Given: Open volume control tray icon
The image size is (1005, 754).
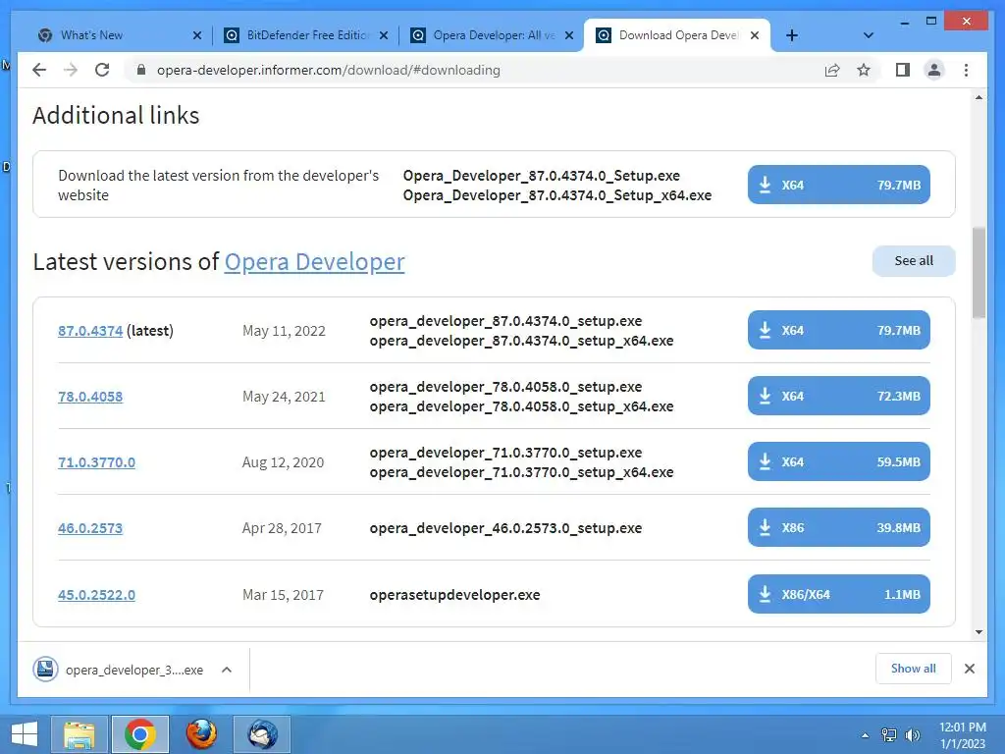Looking at the screenshot, I should point(912,735).
